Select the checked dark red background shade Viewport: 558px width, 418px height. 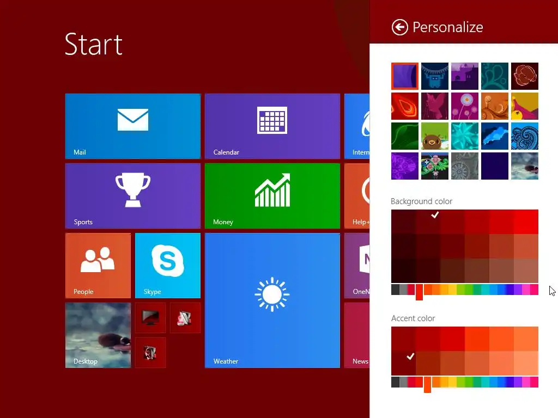click(428, 222)
